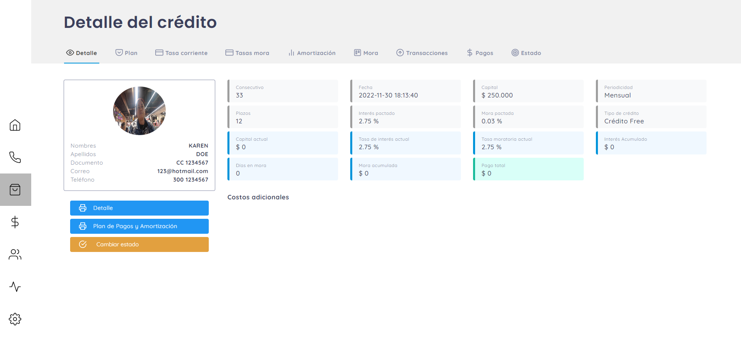Click the Interés pactado card
741x347 pixels.
tap(405, 117)
